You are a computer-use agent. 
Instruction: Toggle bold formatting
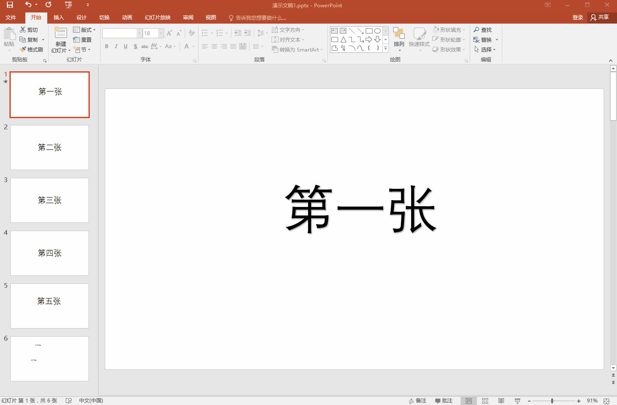pos(107,46)
